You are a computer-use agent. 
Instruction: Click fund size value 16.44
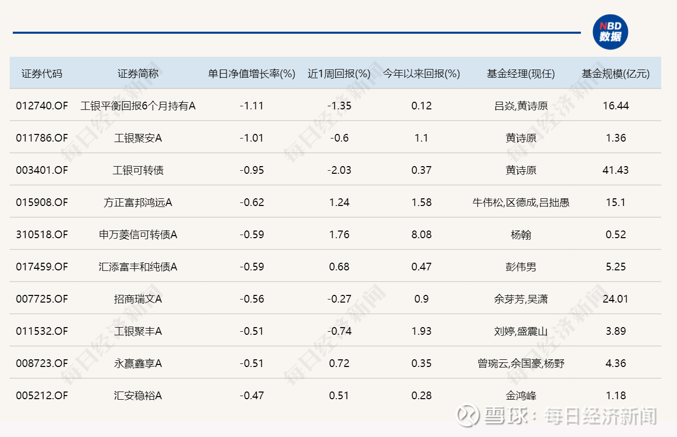[616, 106]
